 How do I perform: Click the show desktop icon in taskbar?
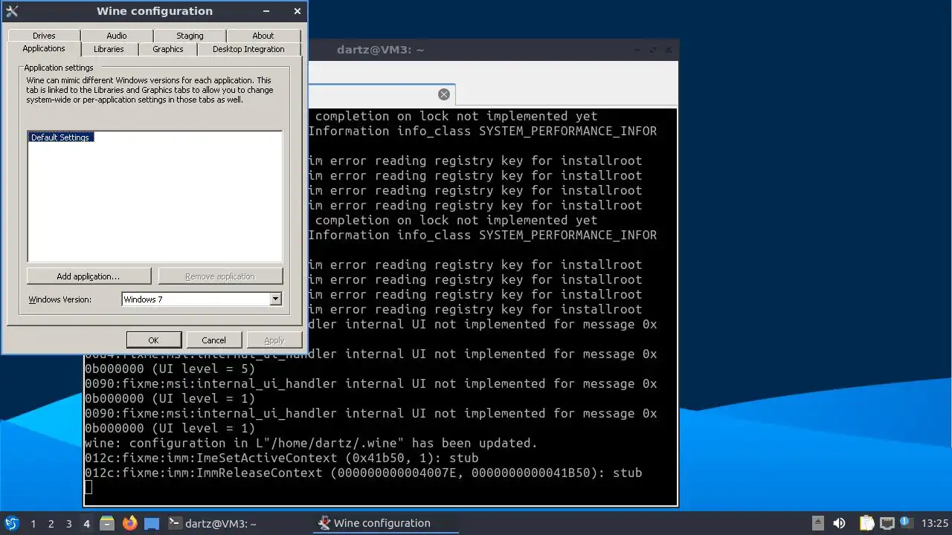152,523
